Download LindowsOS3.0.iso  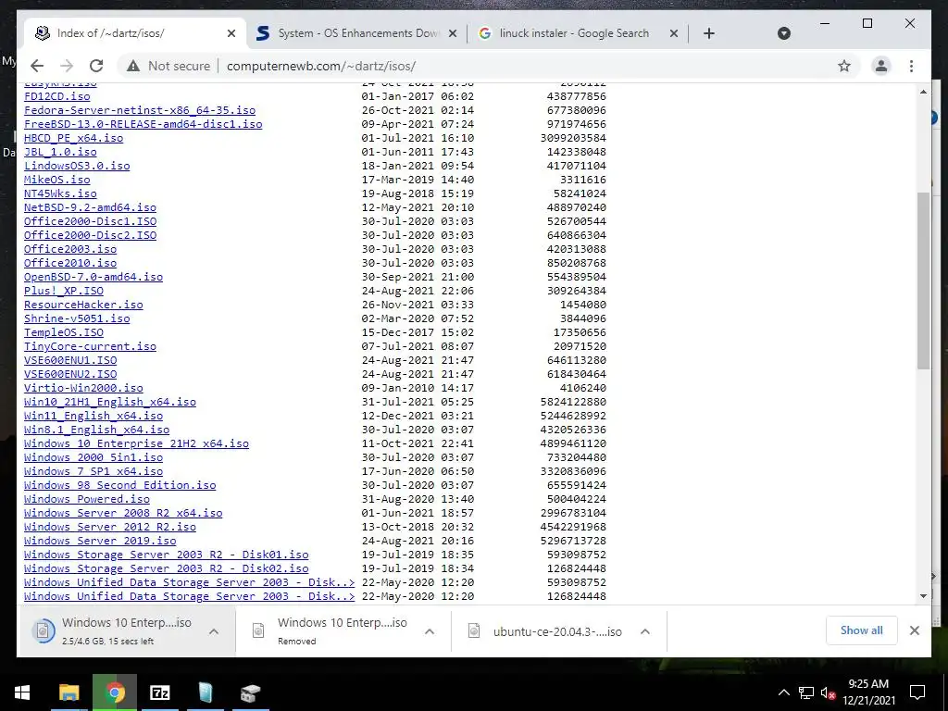77,166
